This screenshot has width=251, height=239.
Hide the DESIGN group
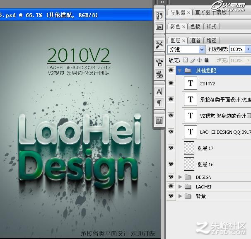point(171,177)
